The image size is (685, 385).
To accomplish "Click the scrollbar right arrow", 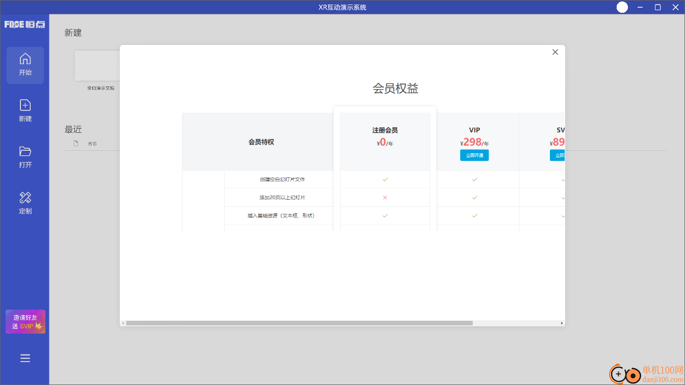I will (x=562, y=323).
